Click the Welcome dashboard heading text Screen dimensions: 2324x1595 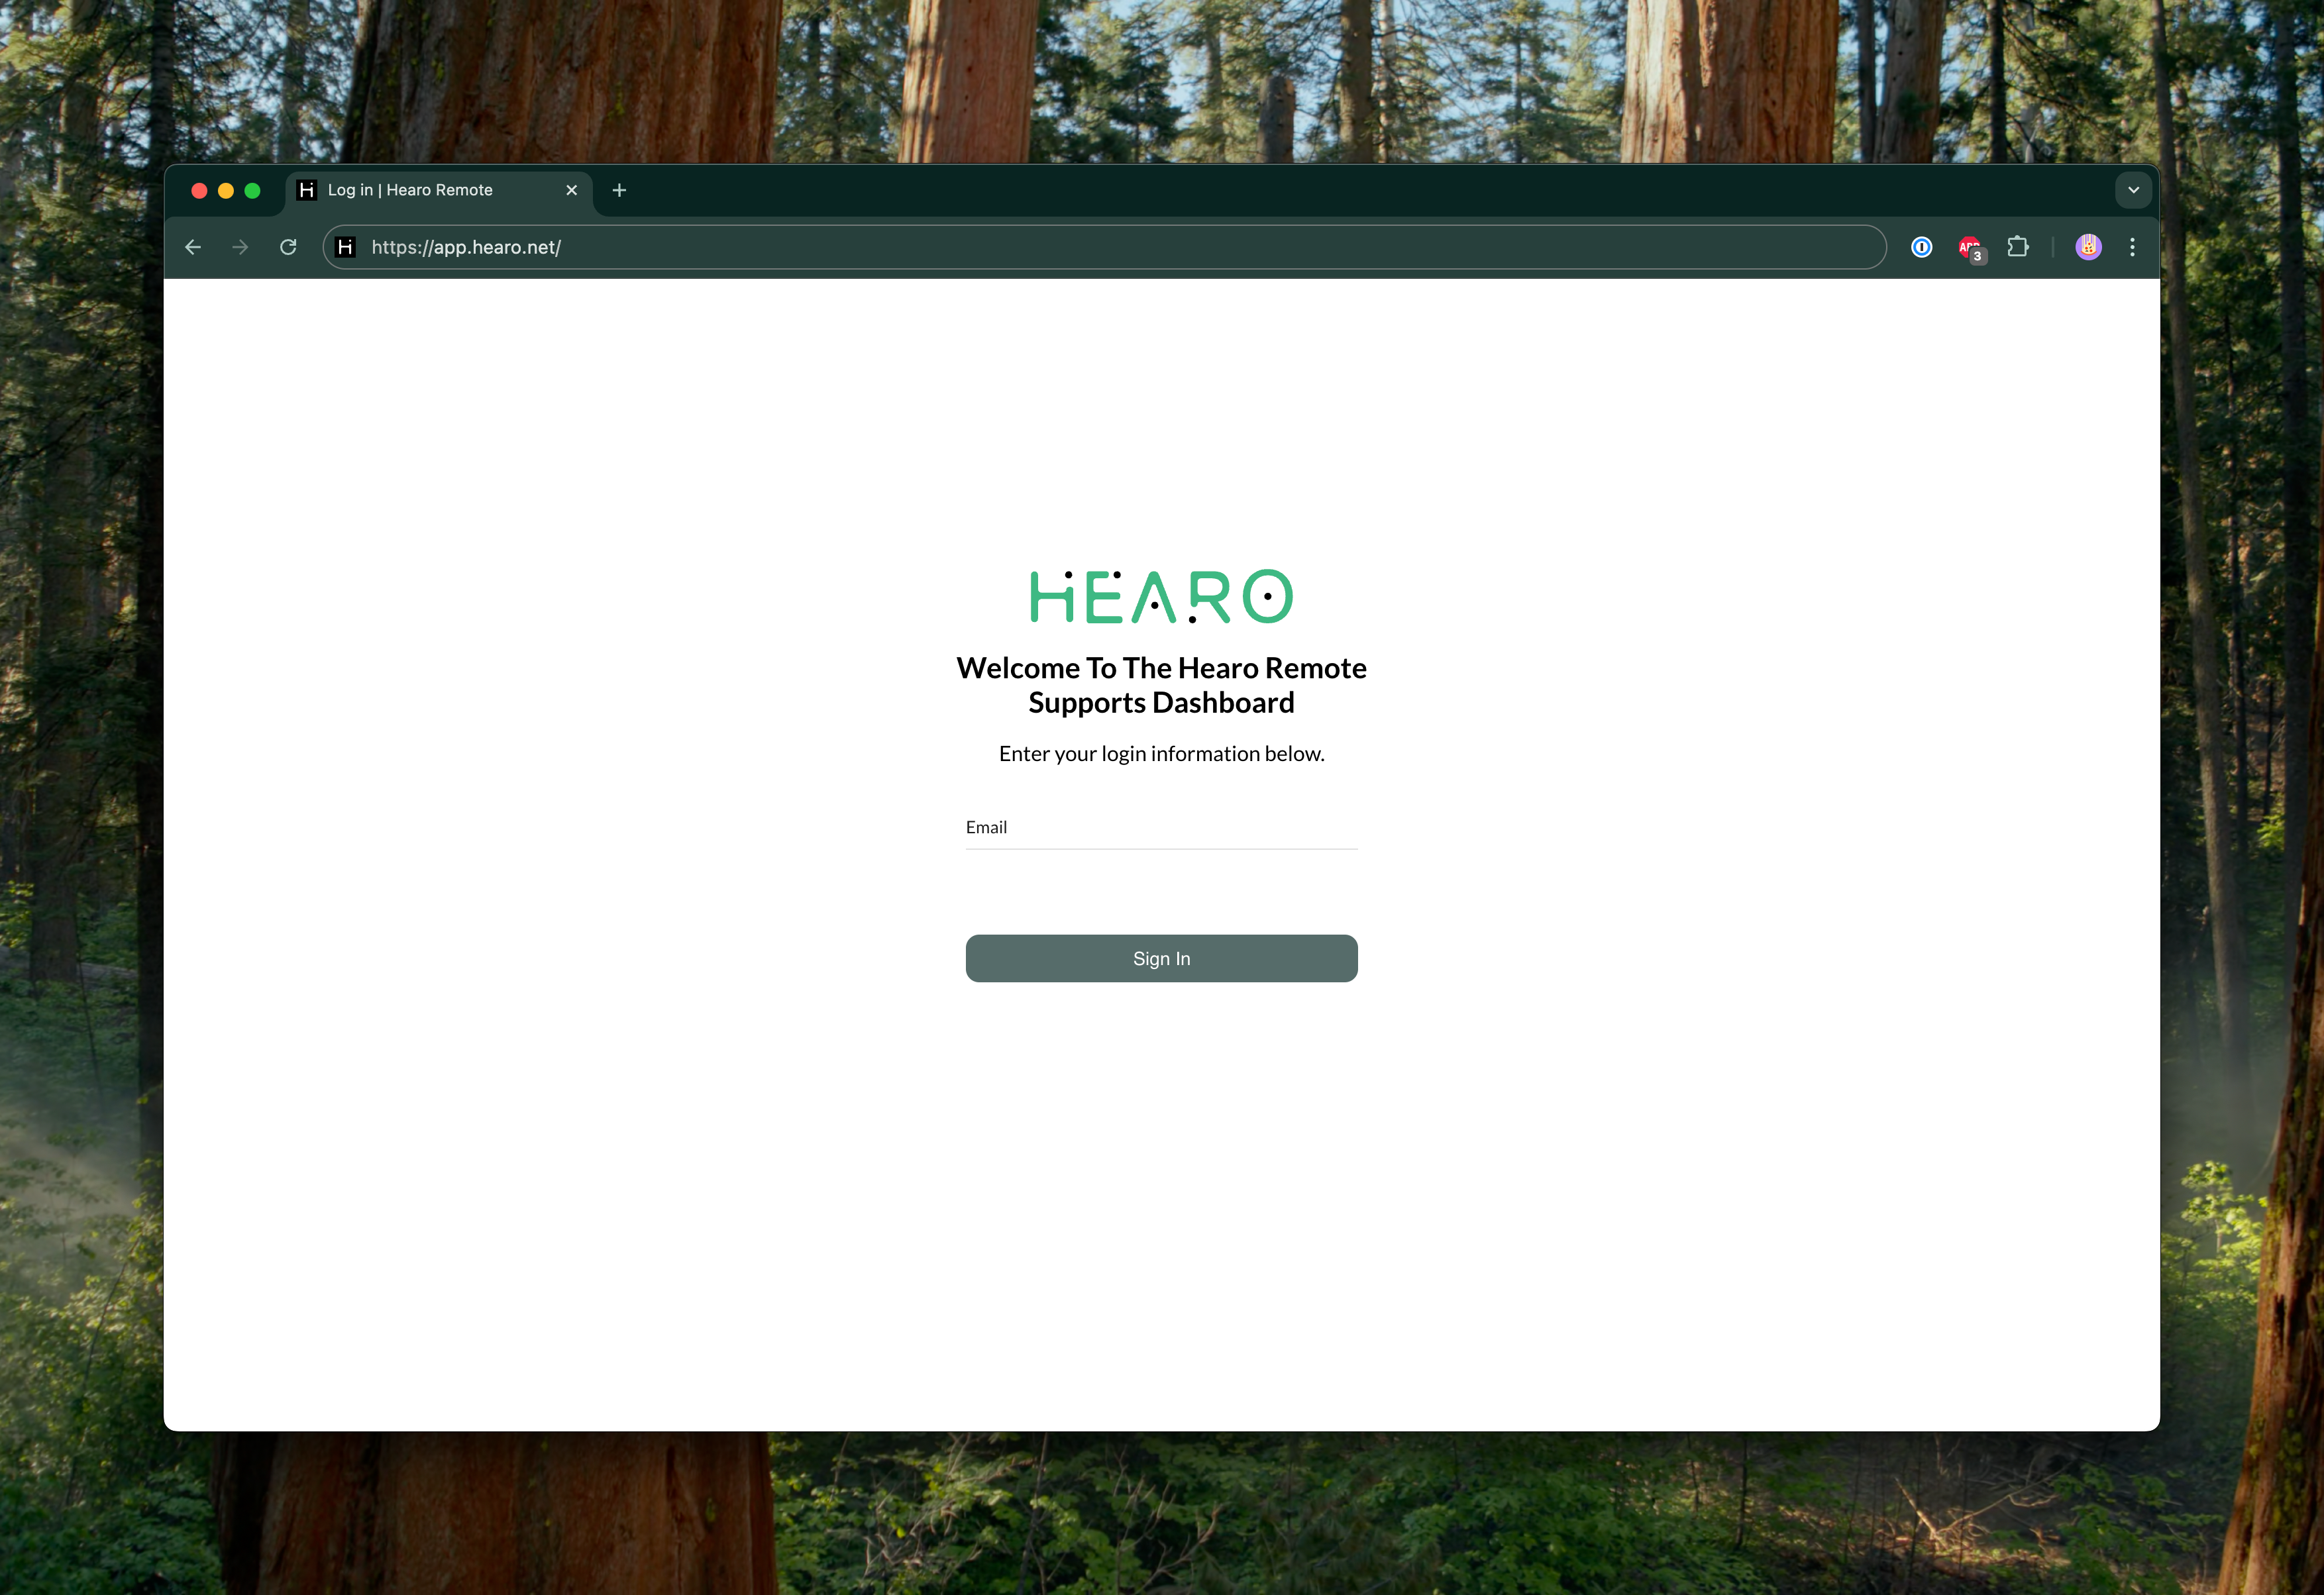1161,685
